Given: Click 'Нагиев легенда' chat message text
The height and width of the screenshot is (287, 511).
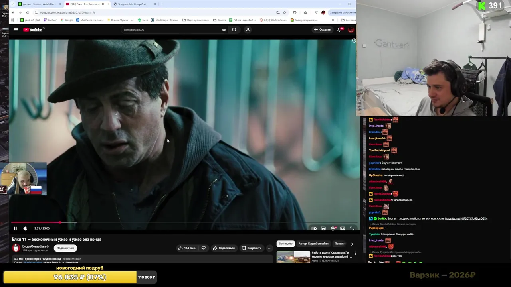Looking at the screenshot, I should tap(403, 200).
